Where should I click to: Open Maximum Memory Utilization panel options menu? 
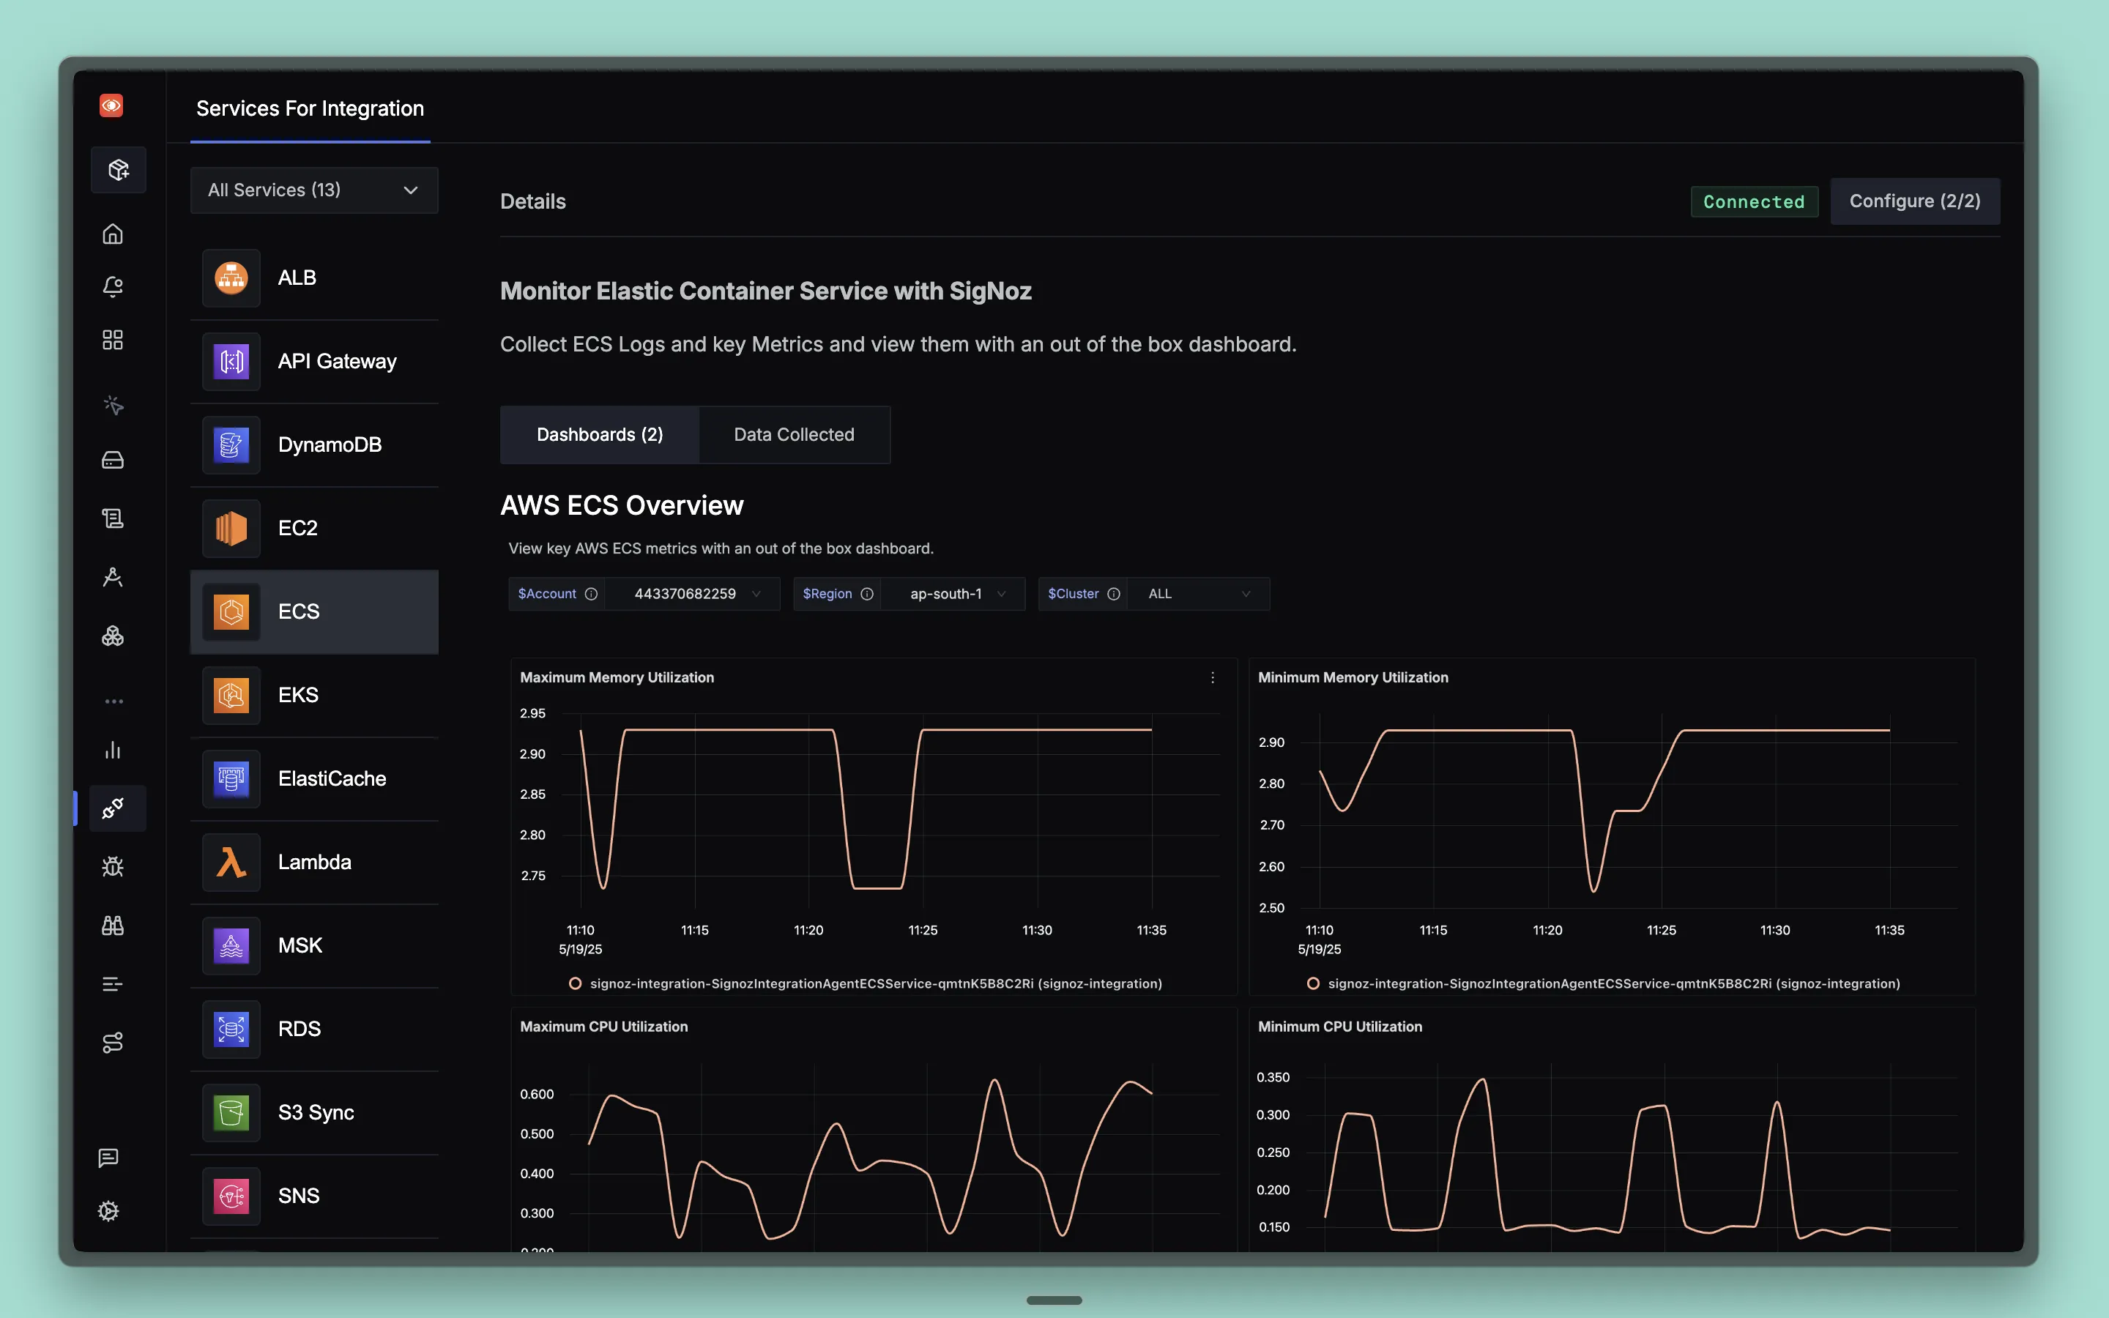(x=1212, y=677)
